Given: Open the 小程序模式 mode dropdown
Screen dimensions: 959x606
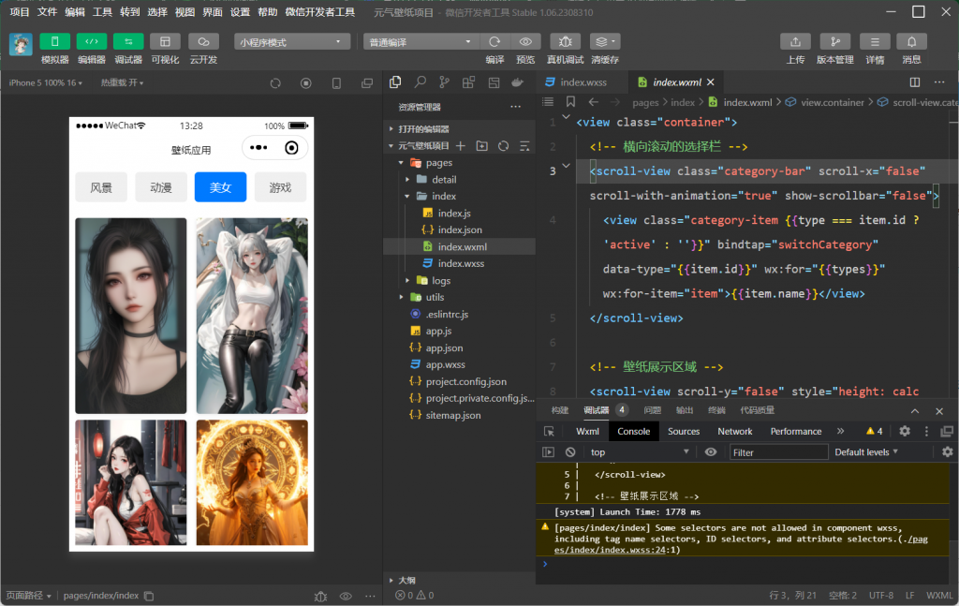Looking at the screenshot, I should 291,42.
